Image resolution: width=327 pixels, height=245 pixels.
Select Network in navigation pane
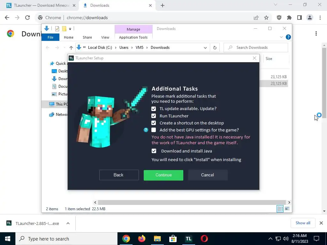pyautogui.click(x=58, y=115)
